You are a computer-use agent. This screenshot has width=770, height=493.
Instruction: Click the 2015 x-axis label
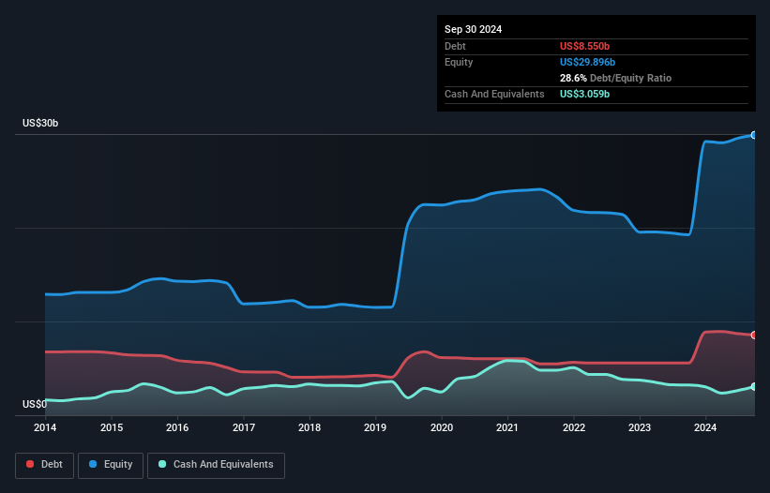tap(112, 427)
